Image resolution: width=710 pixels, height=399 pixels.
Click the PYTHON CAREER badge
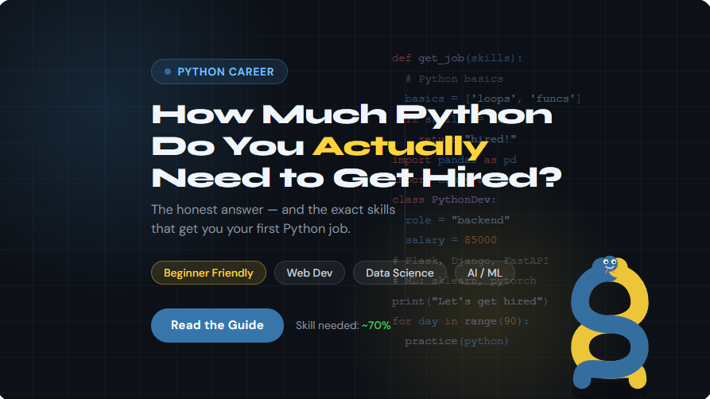pos(219,72)
